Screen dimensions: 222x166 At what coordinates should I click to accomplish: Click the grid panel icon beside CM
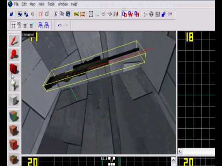click(158, 14)
